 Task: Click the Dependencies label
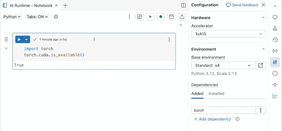point(205,85)
